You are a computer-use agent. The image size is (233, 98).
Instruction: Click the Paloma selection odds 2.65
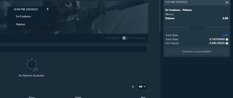pos(225,18)
